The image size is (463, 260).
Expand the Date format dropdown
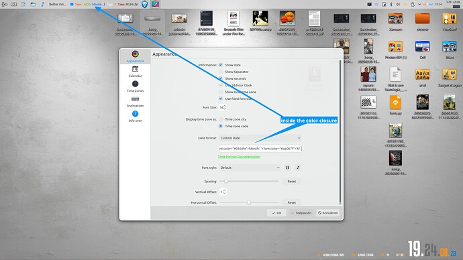pos(260,138)
